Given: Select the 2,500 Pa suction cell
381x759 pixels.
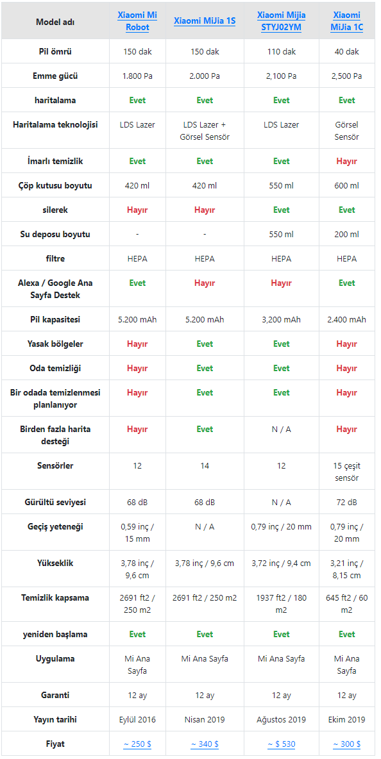Looking at the screenshot, I should [x=346, y=76].
